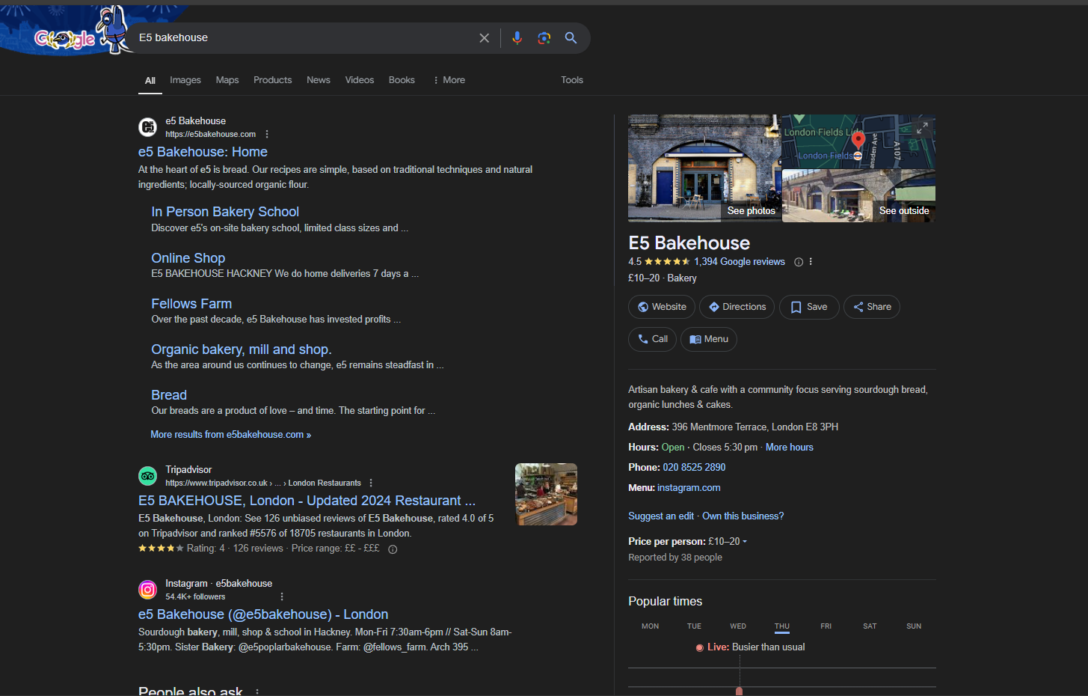The width and height of the screenshot is (1088, 696).
Task: Switch to the Maps tab
Action: (227, 80)
